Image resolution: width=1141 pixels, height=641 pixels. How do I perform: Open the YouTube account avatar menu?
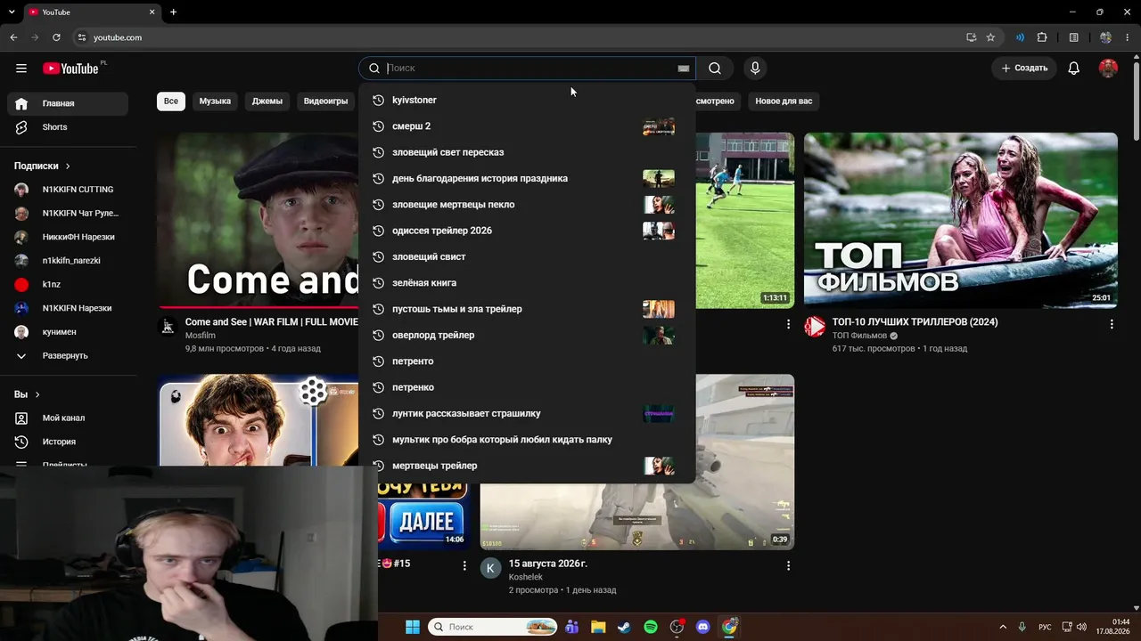click(1108, 69)
